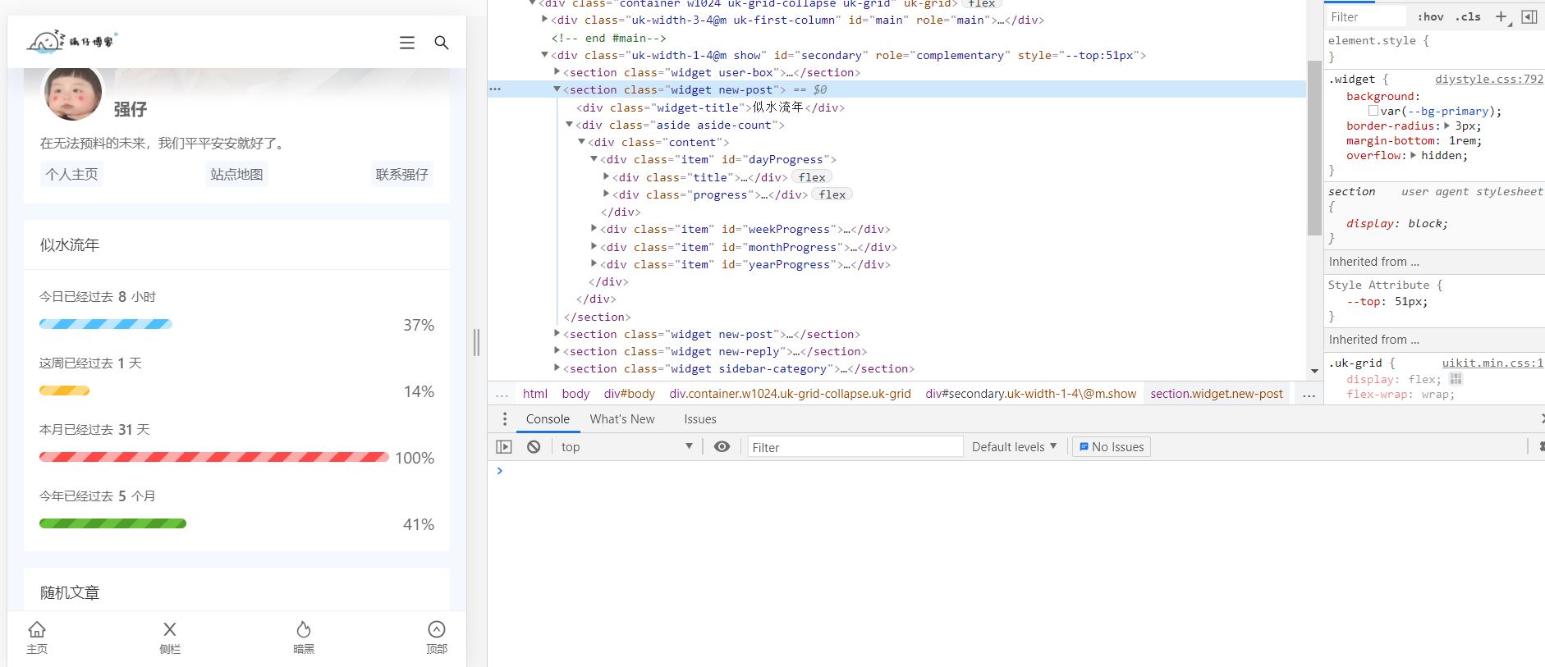Toggle the live expression eye icon

pos(722,447)
